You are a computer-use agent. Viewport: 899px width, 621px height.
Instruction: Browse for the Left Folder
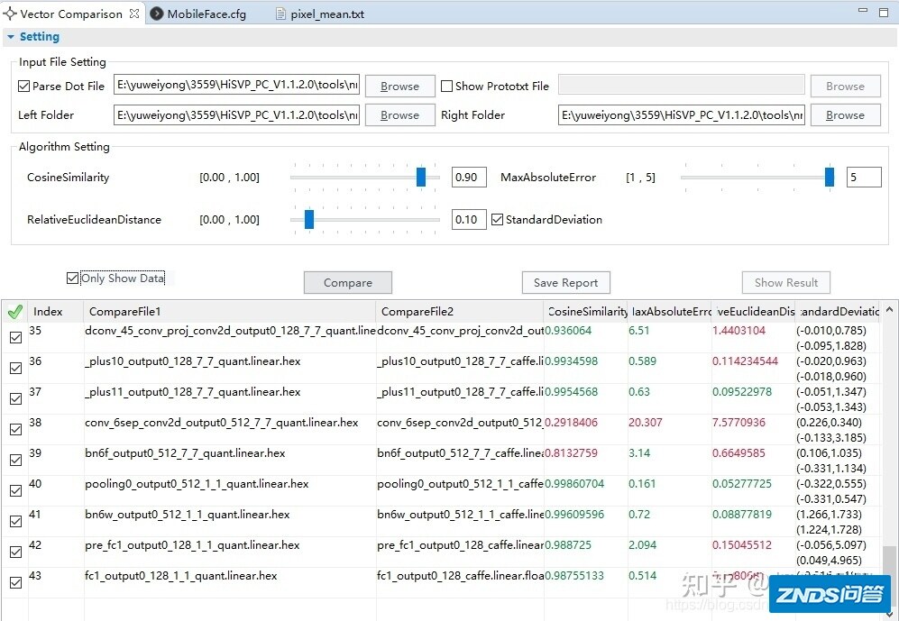(399, 114)
